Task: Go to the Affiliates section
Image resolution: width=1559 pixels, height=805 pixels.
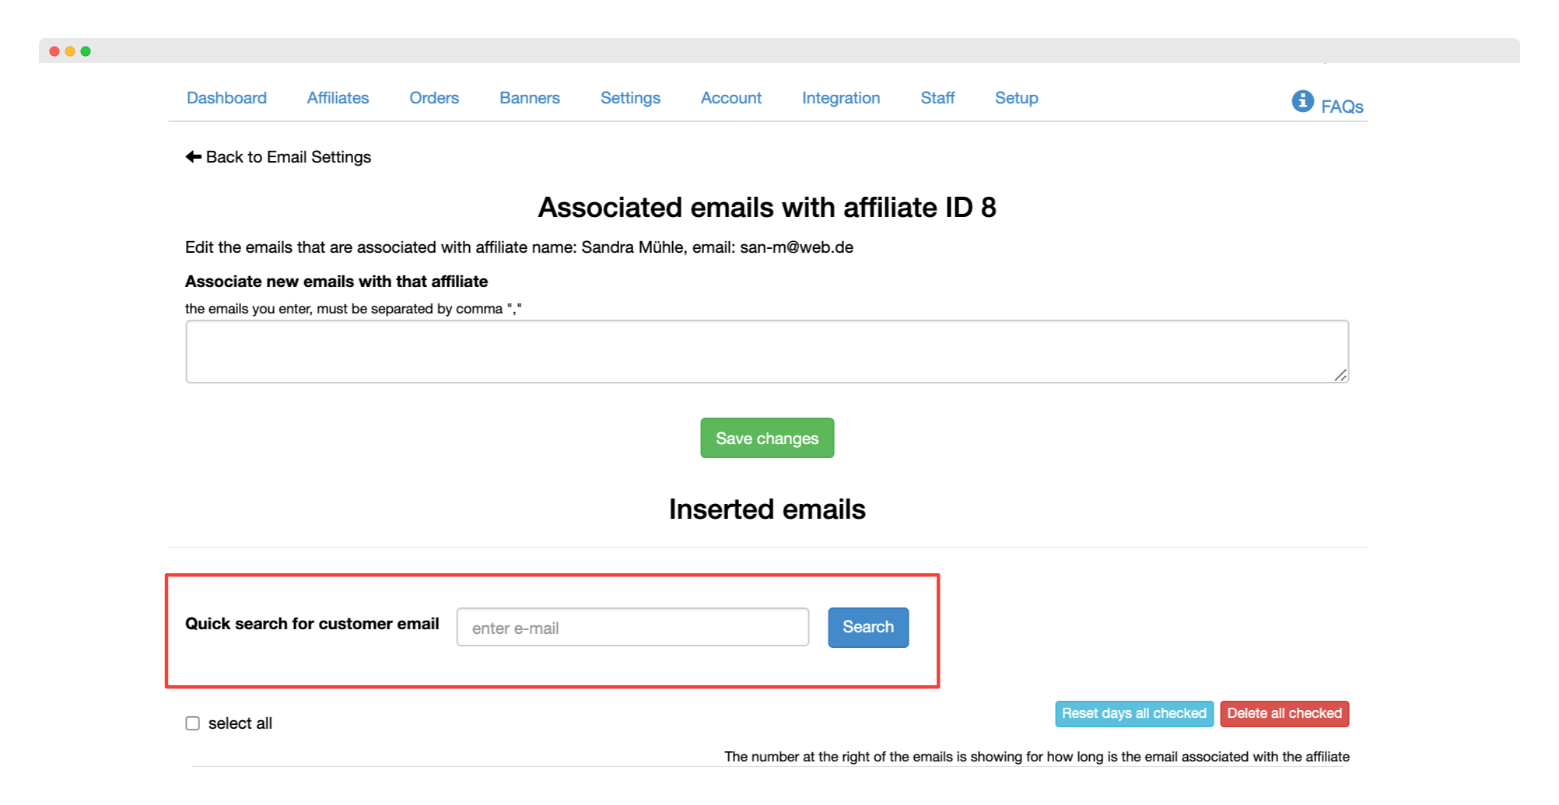Action: click(x=338, y=98)
